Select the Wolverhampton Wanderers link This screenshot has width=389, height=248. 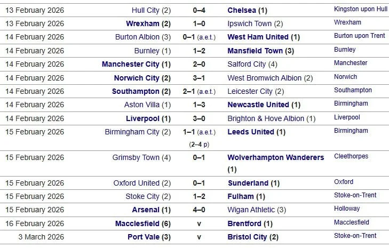pyautogui.click(x=275, y=157)
